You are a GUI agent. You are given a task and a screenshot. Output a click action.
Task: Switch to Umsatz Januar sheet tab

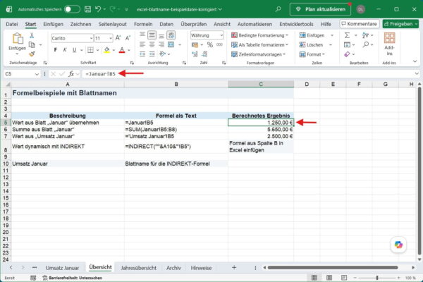tap(62, 268)
